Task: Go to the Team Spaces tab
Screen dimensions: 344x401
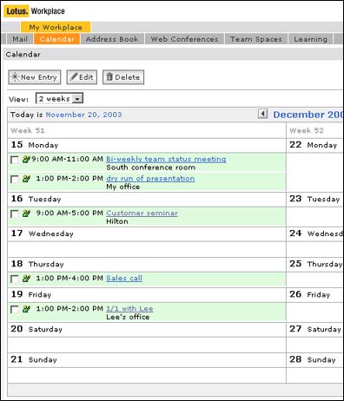Action: pyautogui.click(x=256, y=39)
